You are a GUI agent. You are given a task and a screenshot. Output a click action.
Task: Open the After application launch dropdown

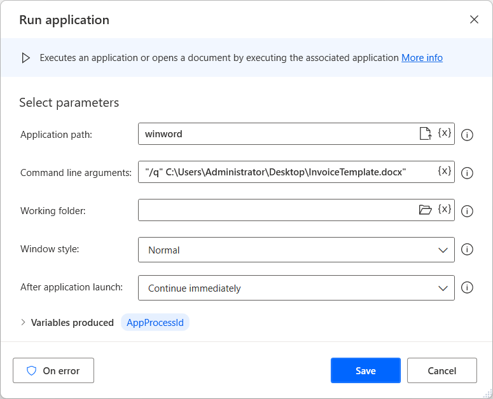[296, 288]
